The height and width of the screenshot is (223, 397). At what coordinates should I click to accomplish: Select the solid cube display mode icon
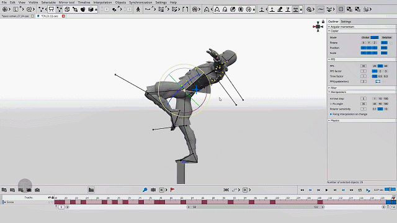[x=91, y=9]
